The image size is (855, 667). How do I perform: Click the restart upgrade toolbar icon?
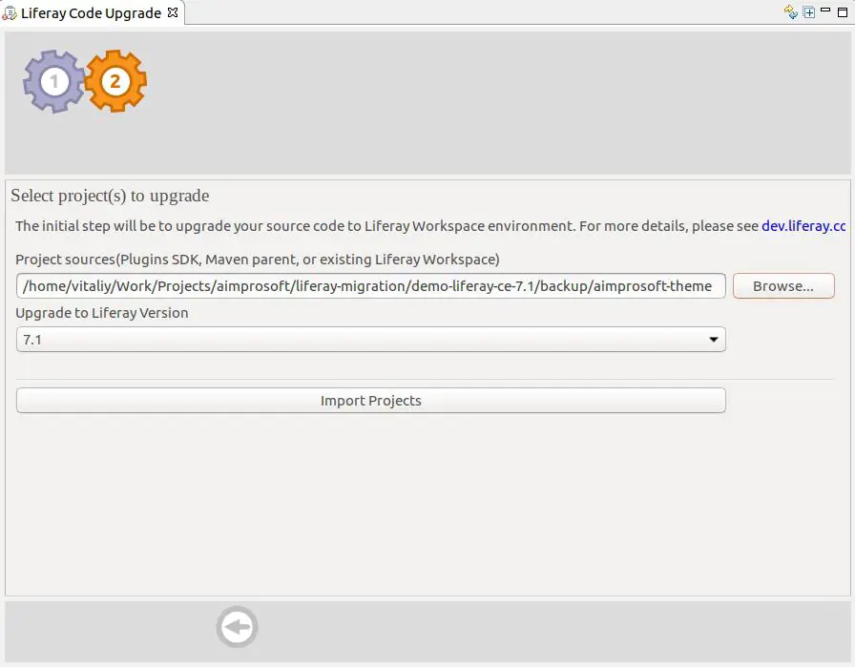791,12
